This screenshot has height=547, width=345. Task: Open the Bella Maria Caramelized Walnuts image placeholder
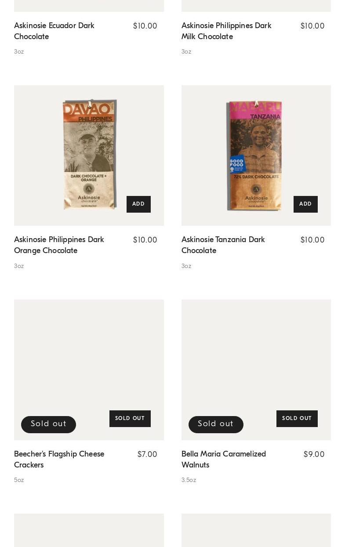click(256, 370)
